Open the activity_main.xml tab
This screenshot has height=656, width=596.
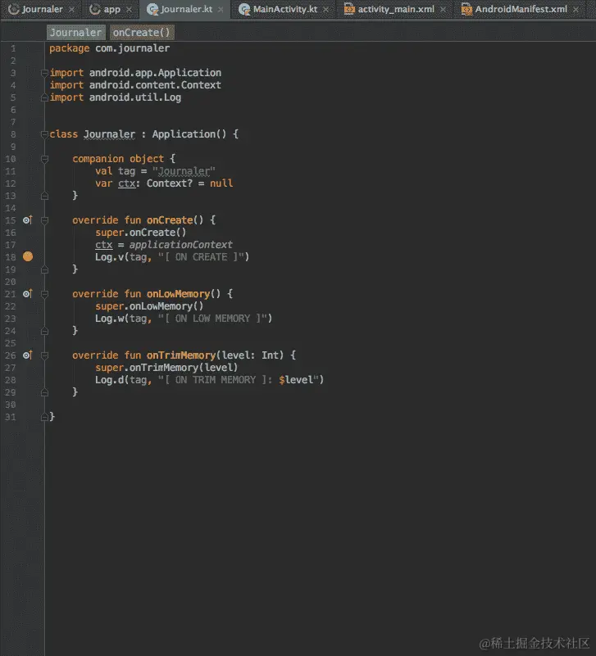(x=396, y=9)
